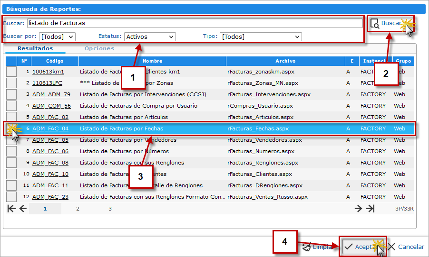This screenshot has width=429, height=257.
Task: Click the Cancelar X icon
Action: (391, 247)
